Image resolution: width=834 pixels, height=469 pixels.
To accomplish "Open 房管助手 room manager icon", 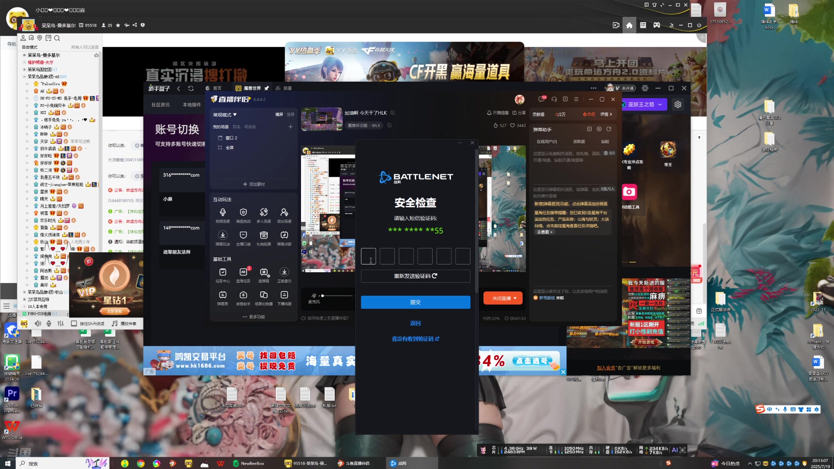I will point(243,298).
